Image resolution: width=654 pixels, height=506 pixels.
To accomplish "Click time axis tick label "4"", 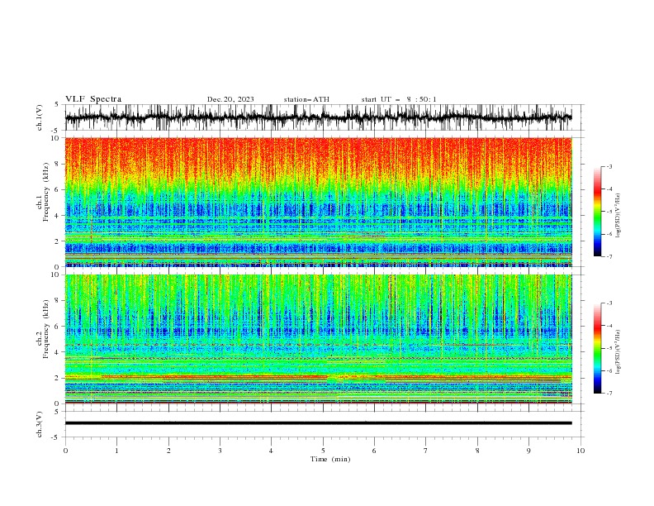I will 271,451.
